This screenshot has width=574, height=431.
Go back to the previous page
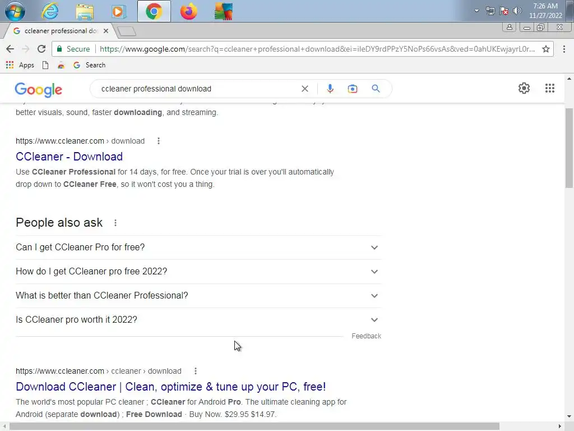pos(10,49)
